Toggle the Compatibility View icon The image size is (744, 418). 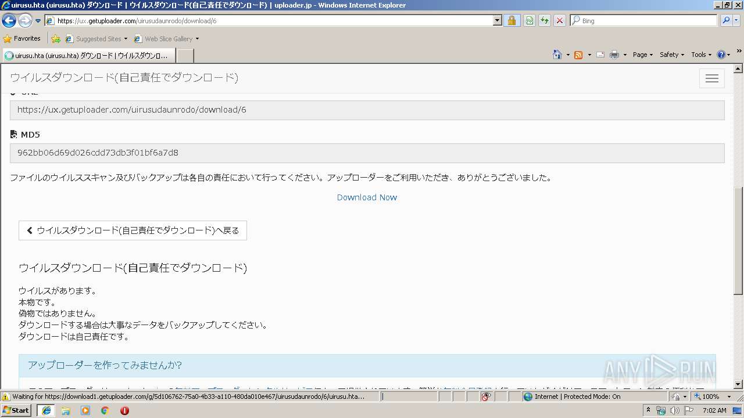tap(530, 20)
